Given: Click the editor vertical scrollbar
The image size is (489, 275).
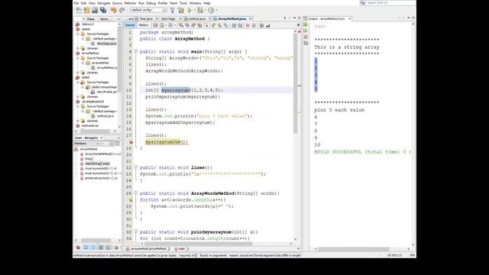Looking at the screenshot, I should point(296,84).
